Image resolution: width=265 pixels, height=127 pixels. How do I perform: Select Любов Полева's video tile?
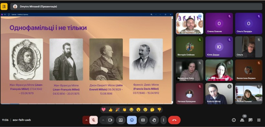click(249, 93)
